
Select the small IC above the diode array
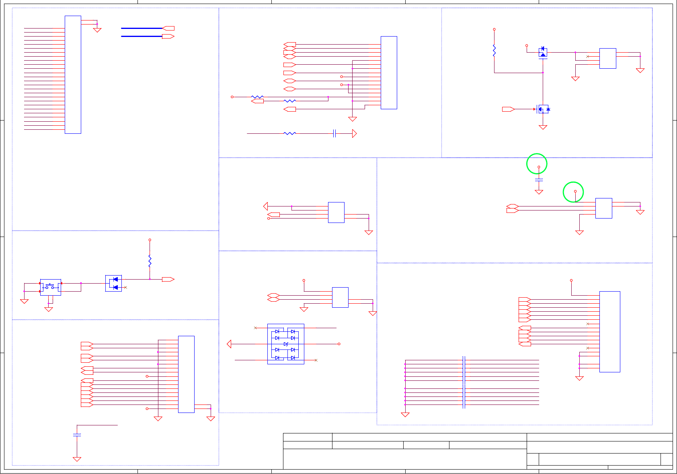tap(340, 297)
